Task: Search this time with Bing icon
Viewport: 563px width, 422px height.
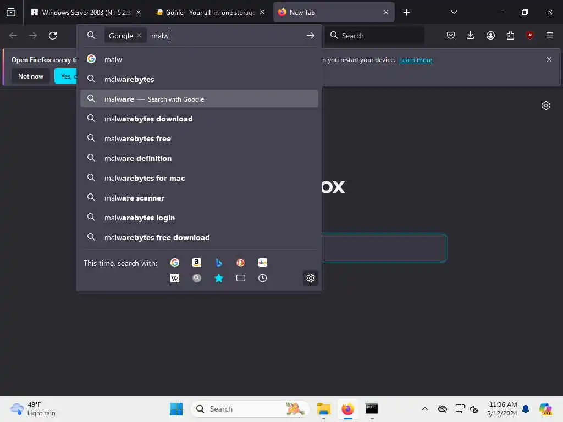Action: coord(219,263)
